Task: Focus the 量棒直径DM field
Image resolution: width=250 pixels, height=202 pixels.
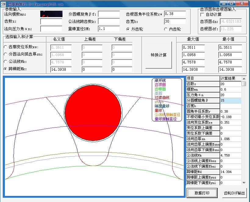Action: [109, 29]
